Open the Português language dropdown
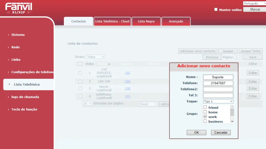266x149 pixels. 254,3
